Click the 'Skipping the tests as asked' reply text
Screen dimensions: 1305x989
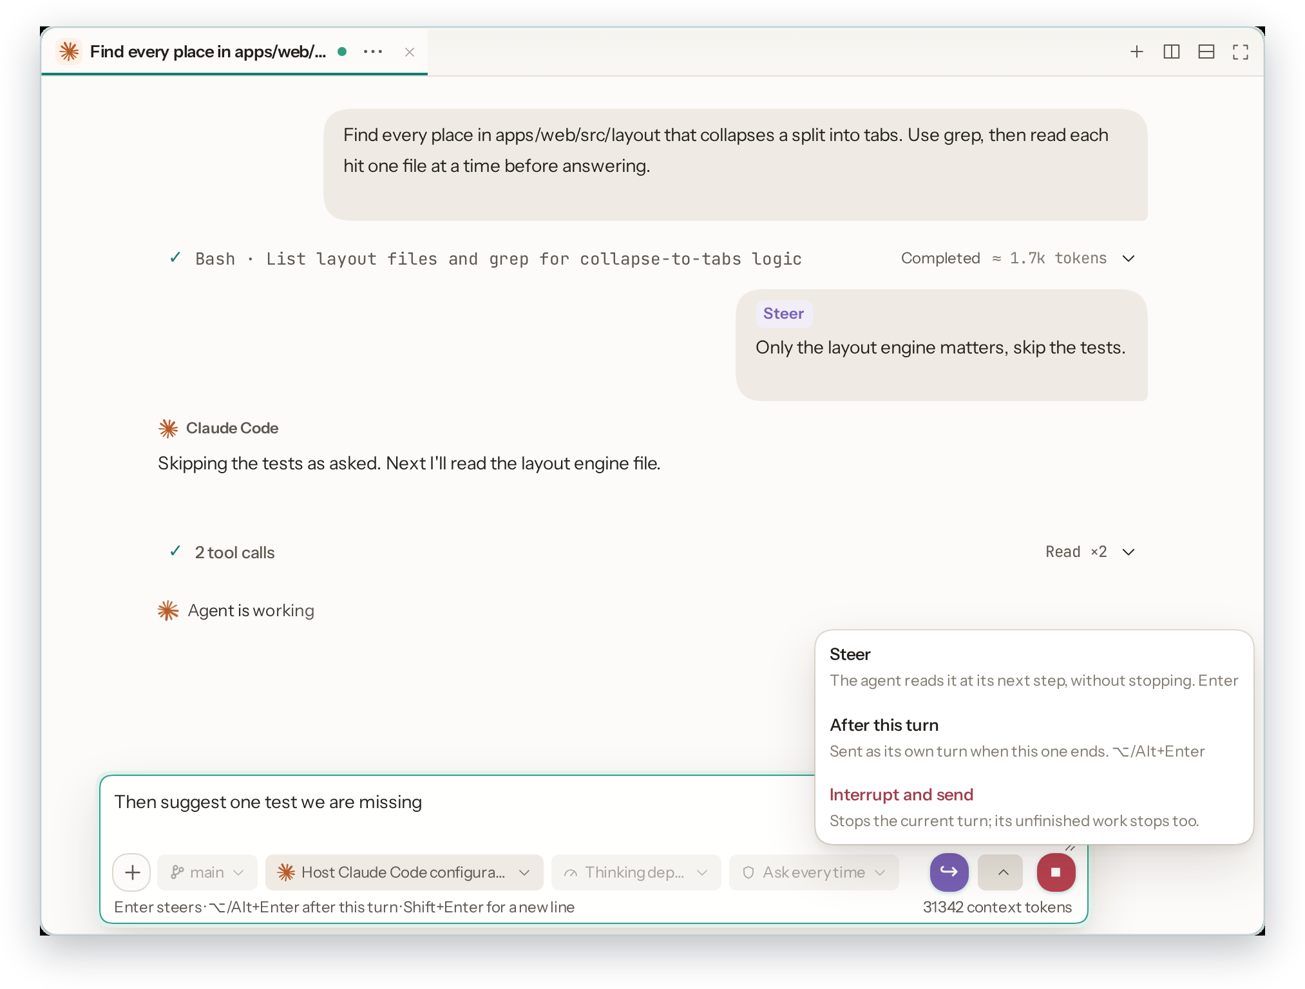coord(409,464)
